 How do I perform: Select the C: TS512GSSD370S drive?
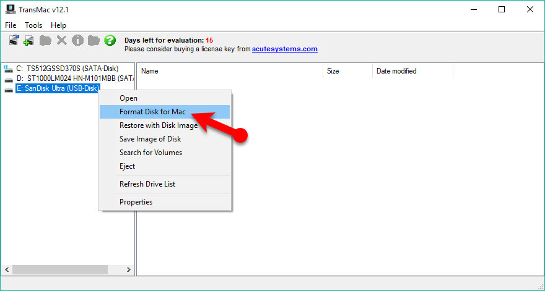(68, 69)
